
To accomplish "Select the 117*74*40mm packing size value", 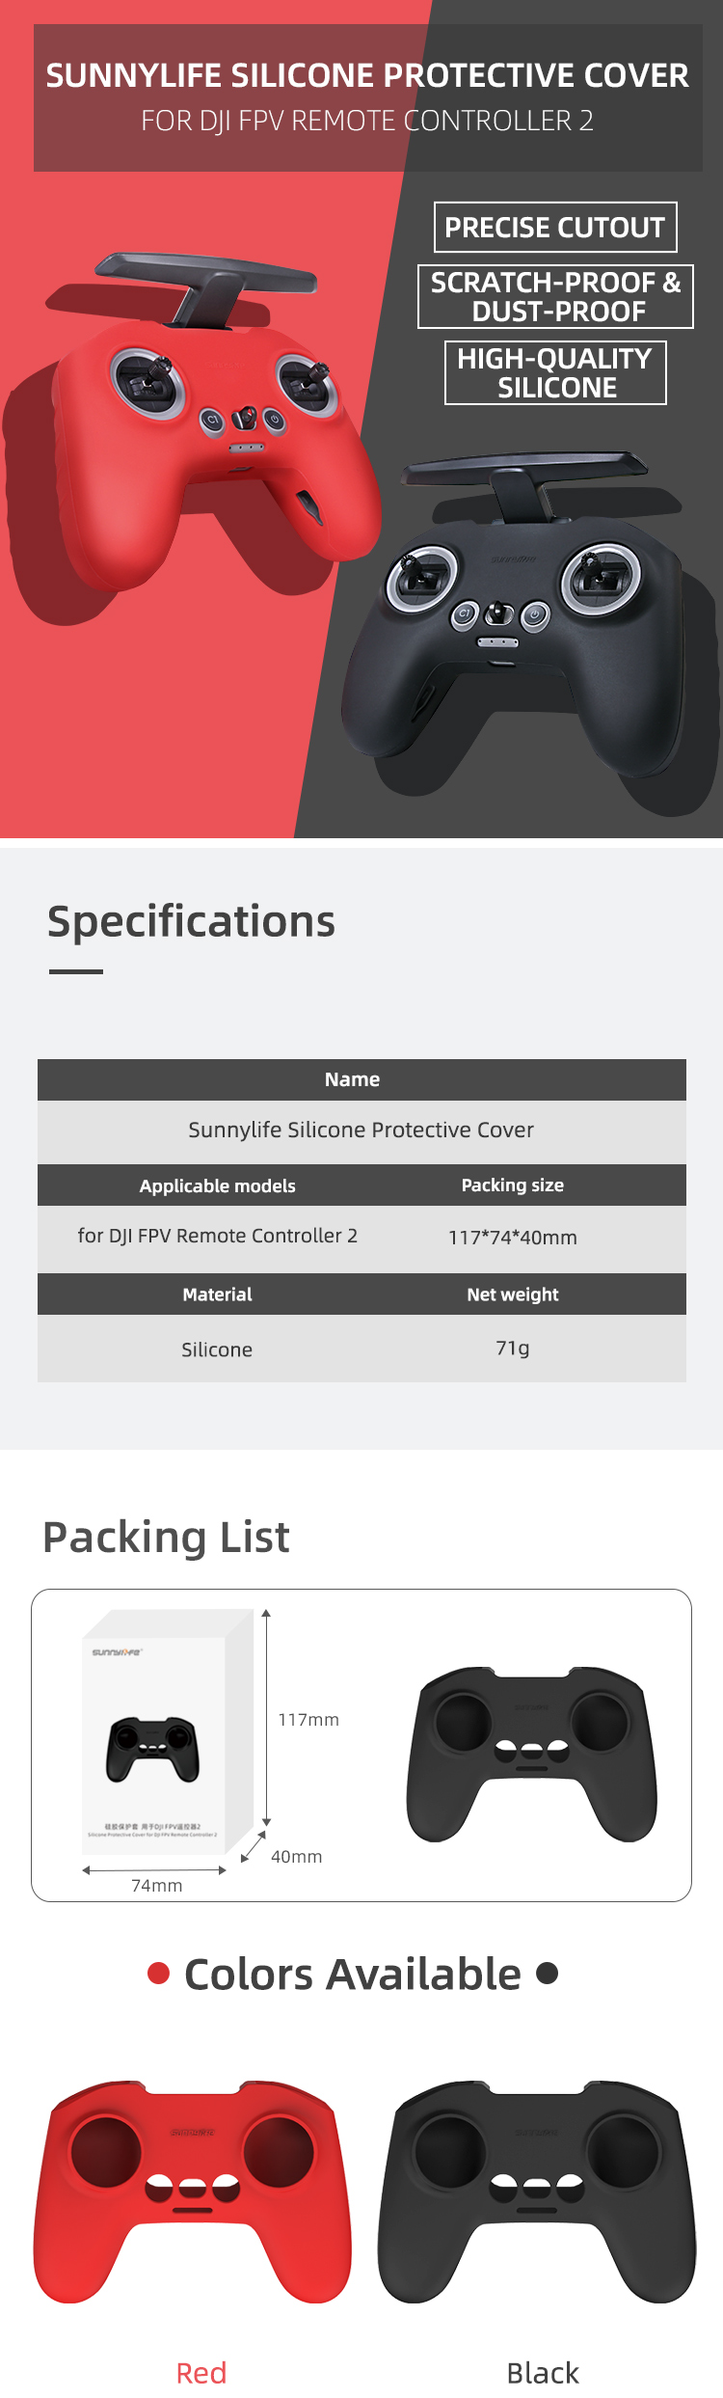I will click(512, 1238).
